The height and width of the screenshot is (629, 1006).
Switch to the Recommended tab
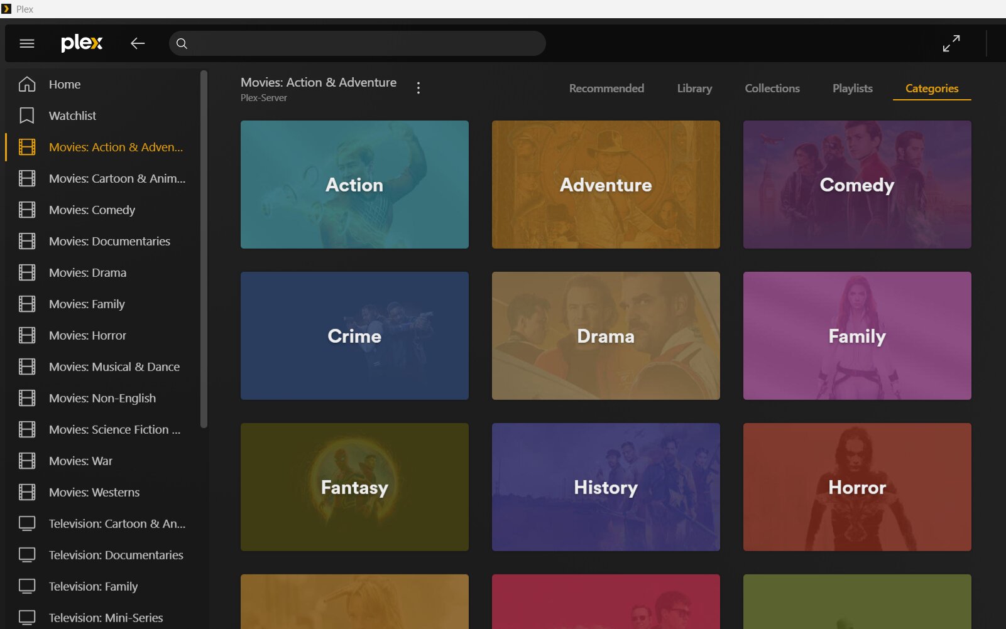coord(606,89)
